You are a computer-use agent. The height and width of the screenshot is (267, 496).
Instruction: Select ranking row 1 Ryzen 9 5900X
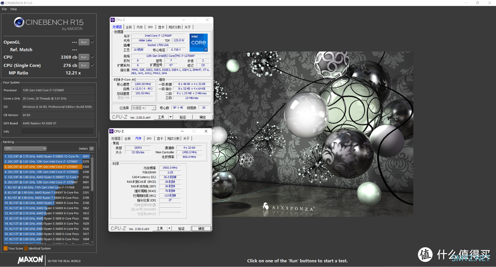[46, 156]
